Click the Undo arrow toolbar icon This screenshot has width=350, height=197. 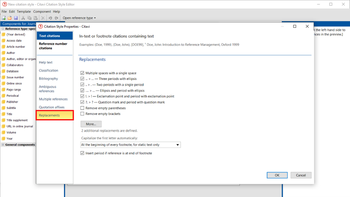(x=50, y=18)
